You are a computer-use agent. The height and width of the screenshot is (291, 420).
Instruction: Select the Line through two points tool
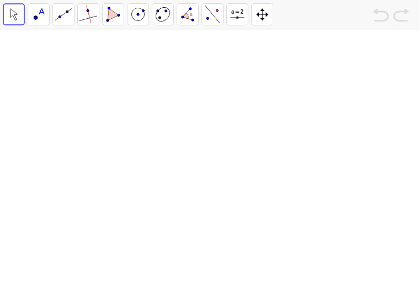click(x=63, y=14)
